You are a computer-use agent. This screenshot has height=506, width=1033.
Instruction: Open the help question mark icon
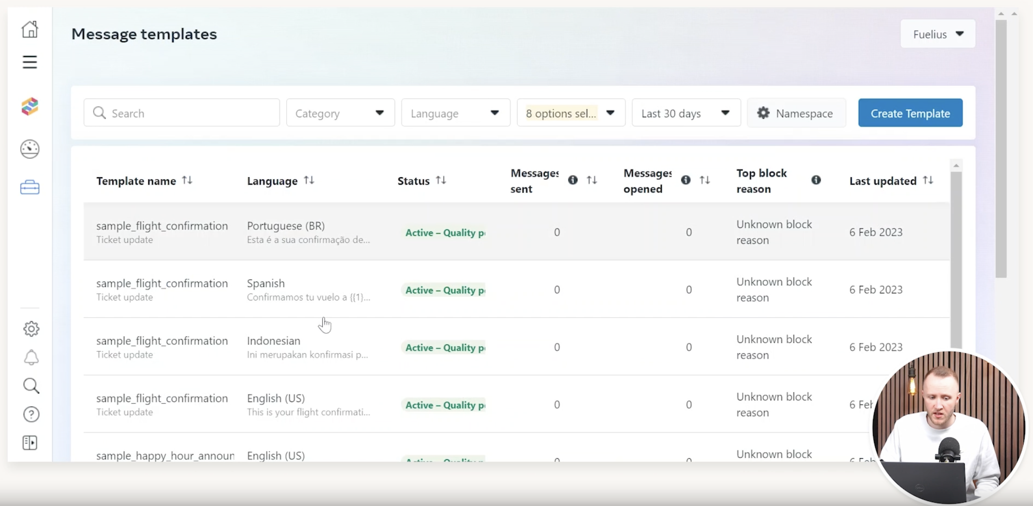click(31, 414)
